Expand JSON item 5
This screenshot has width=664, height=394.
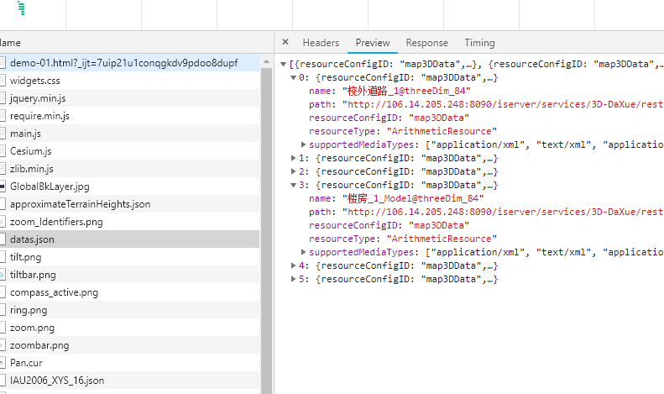[293, 279]
